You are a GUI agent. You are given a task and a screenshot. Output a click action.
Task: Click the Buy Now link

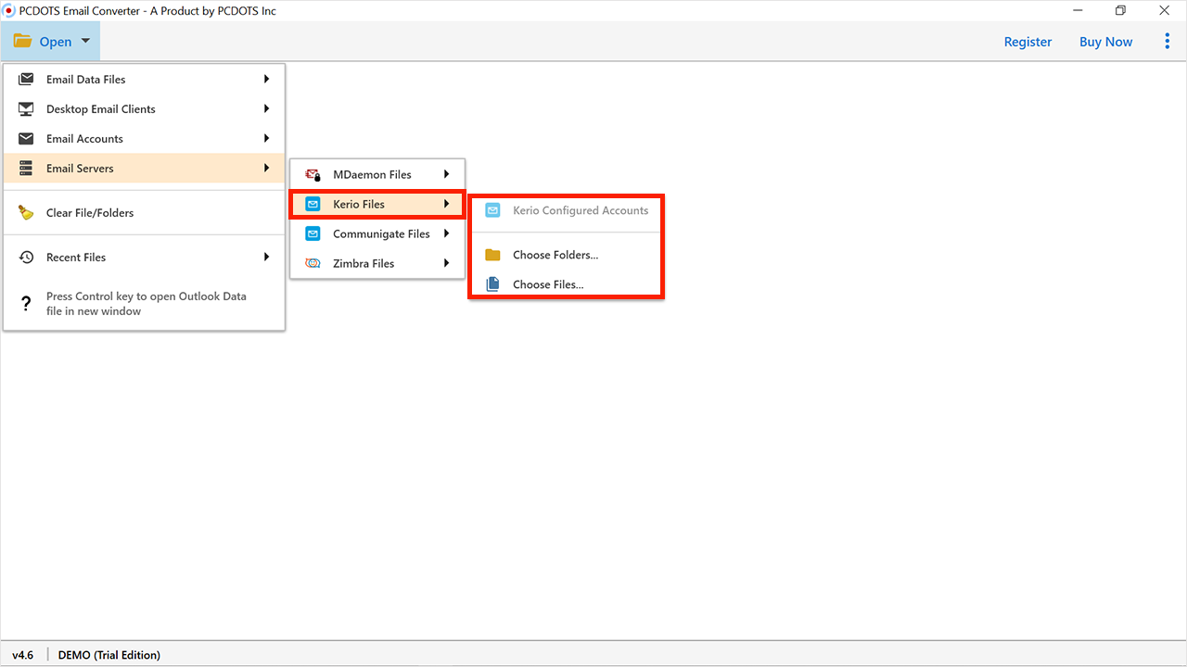(x=1105, y=42)
